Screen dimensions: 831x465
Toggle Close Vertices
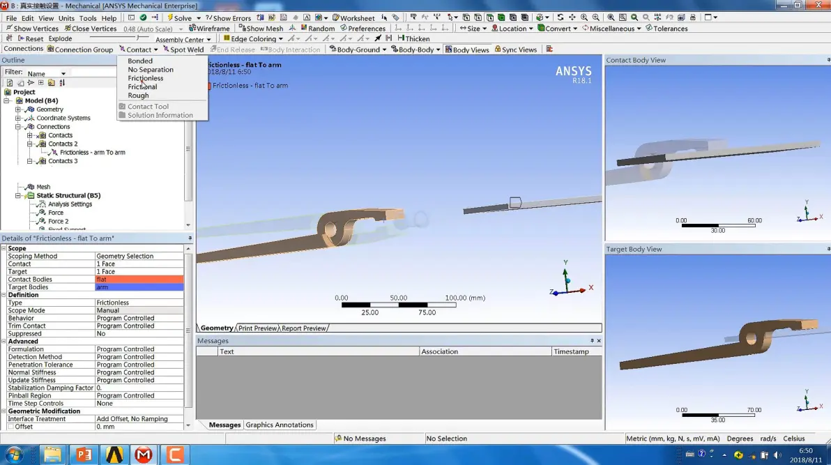point(90,28)
